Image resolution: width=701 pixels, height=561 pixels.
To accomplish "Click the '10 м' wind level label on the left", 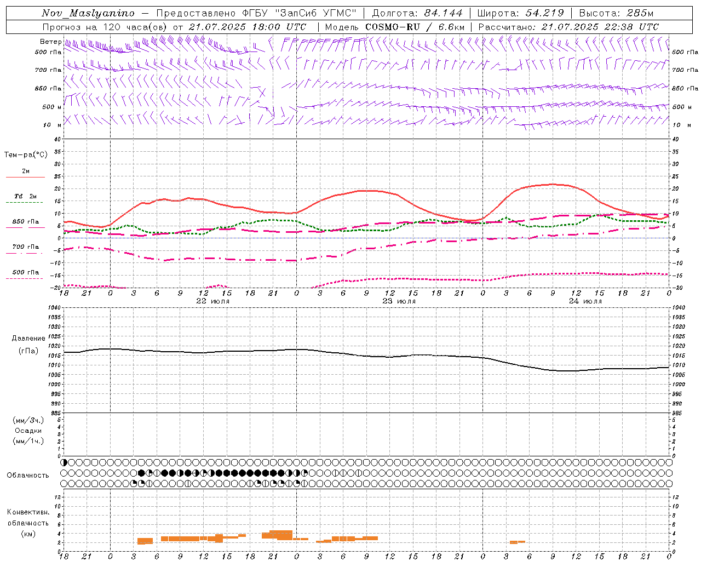I will coord(53,125).
